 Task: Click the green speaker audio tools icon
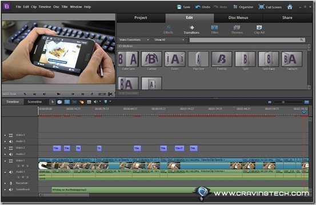[x=95, y=102]
